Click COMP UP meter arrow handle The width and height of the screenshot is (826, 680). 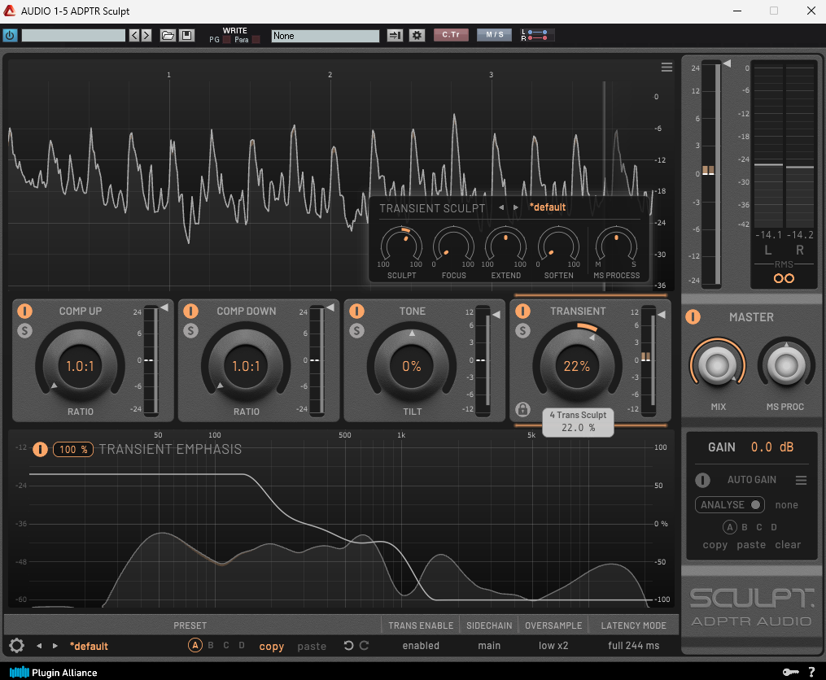165,307
